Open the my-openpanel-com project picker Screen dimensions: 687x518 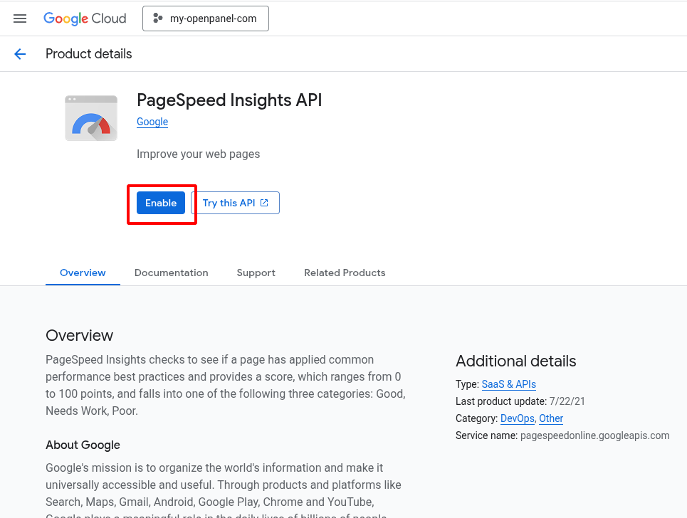click(206, 18)
